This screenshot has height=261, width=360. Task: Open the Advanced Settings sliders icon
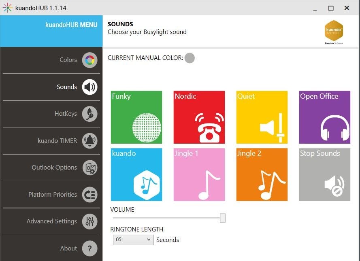point(90,221)
